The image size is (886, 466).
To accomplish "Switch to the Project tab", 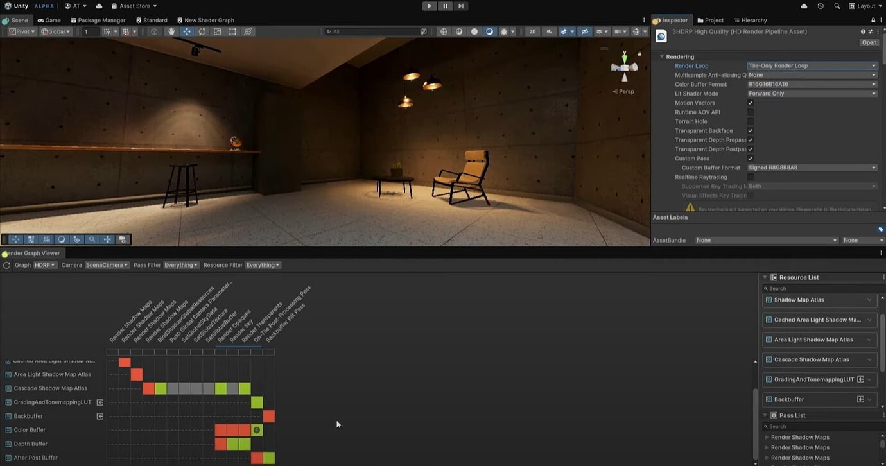I will (x=709, y=20).
